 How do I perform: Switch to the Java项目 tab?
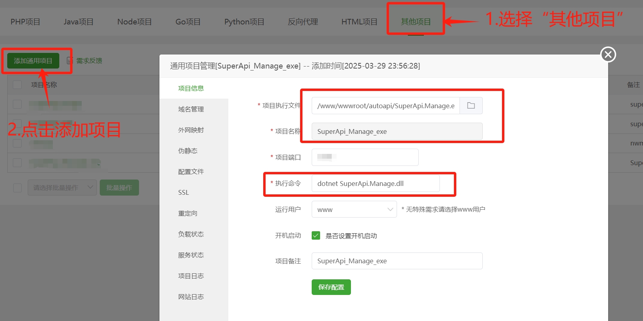coord(79,22)
